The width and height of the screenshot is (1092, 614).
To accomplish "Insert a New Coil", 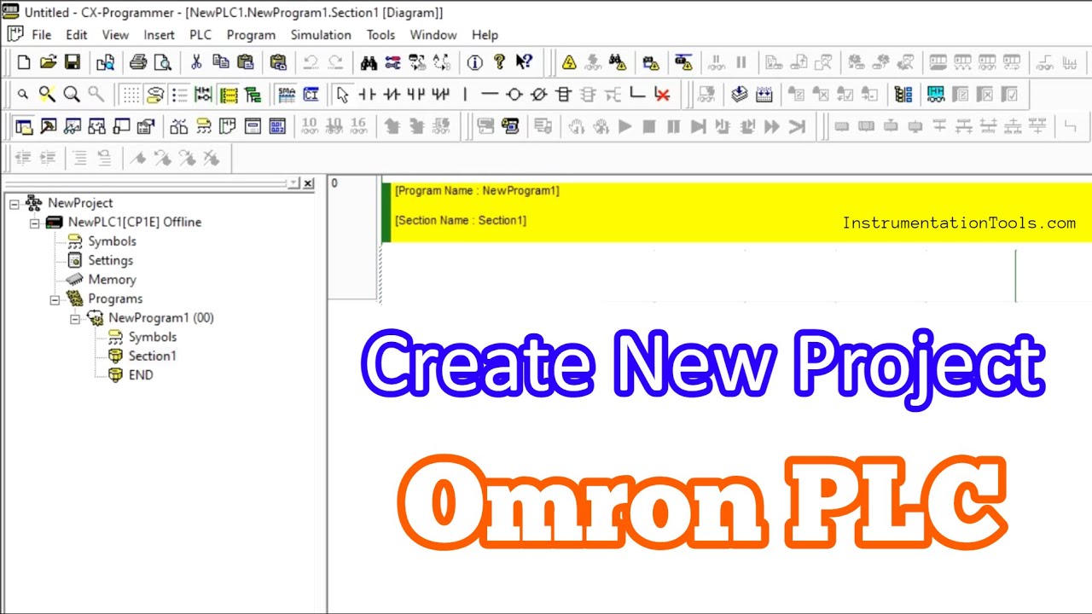I will click(514, 95).
